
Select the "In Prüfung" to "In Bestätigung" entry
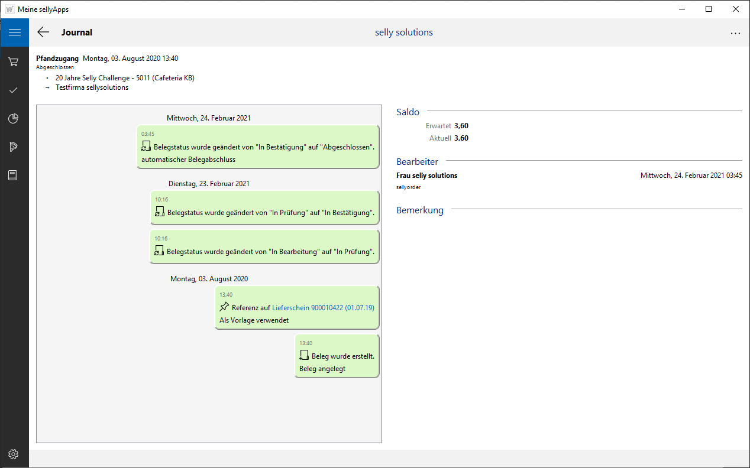pos(264,207)
